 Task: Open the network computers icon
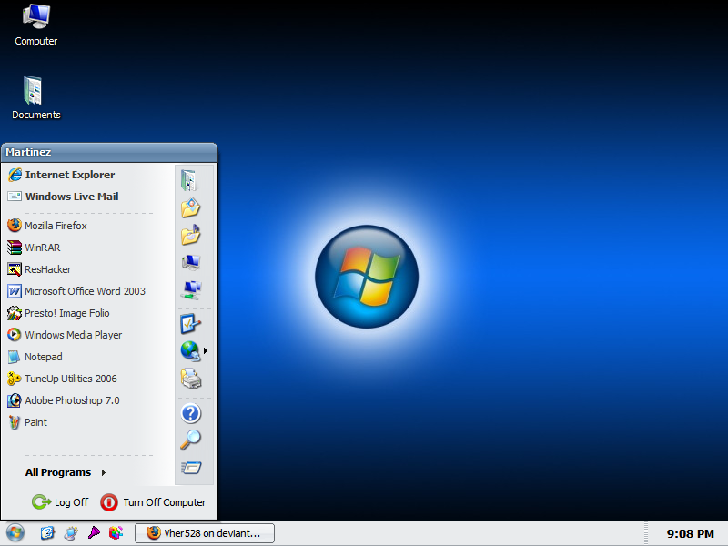pos(191,290)
